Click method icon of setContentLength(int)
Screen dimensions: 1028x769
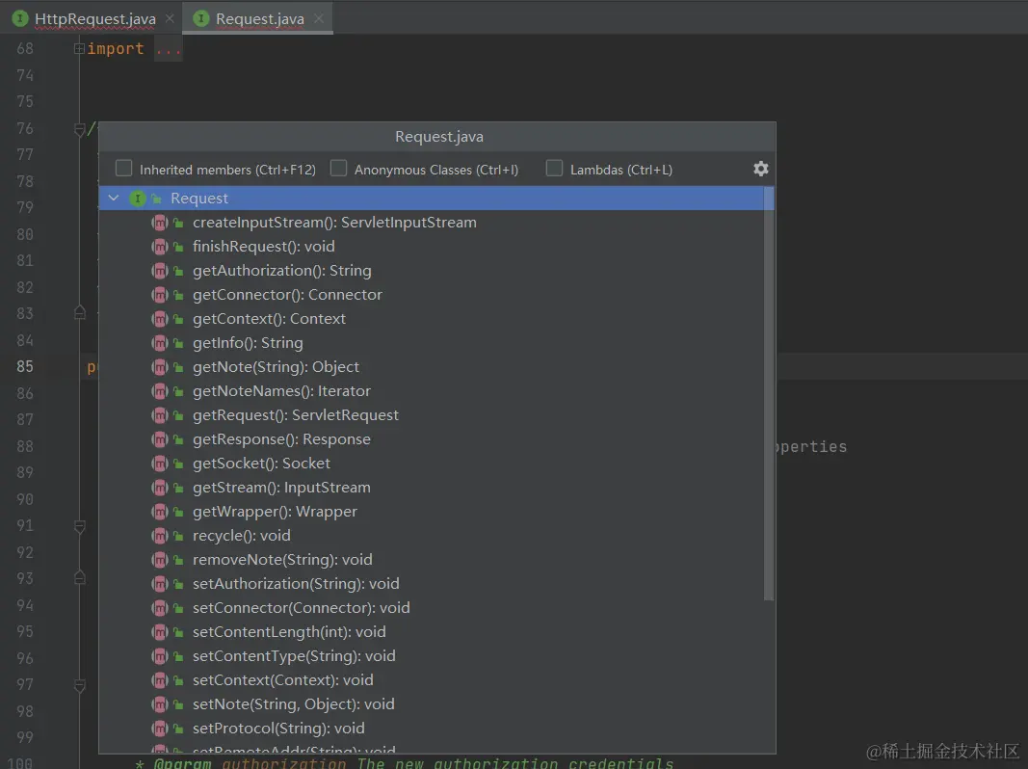tap(160, 632)
